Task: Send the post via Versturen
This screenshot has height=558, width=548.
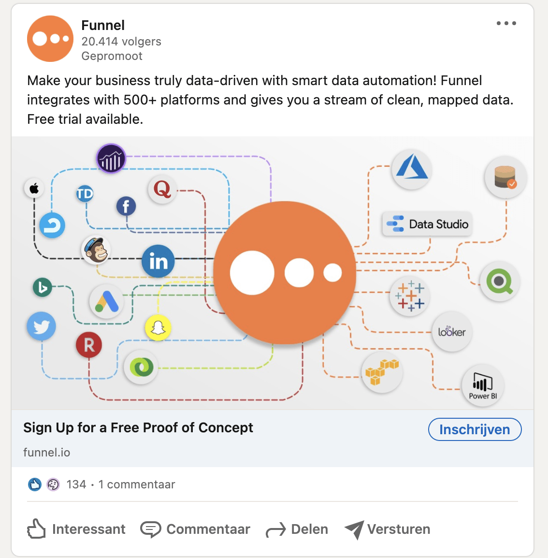Action: (388, 529)
